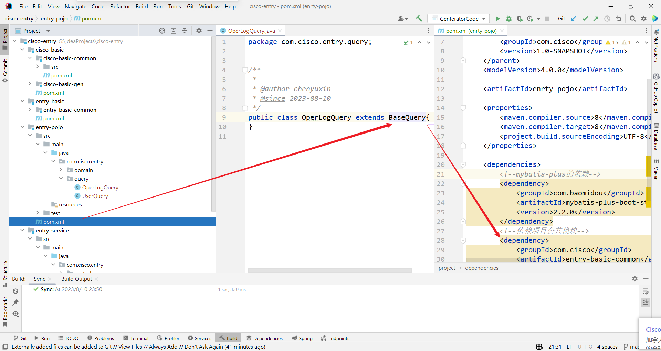Open the Refactor menu
This screenshot has width=661, height=351.
(x=120, y=6)
